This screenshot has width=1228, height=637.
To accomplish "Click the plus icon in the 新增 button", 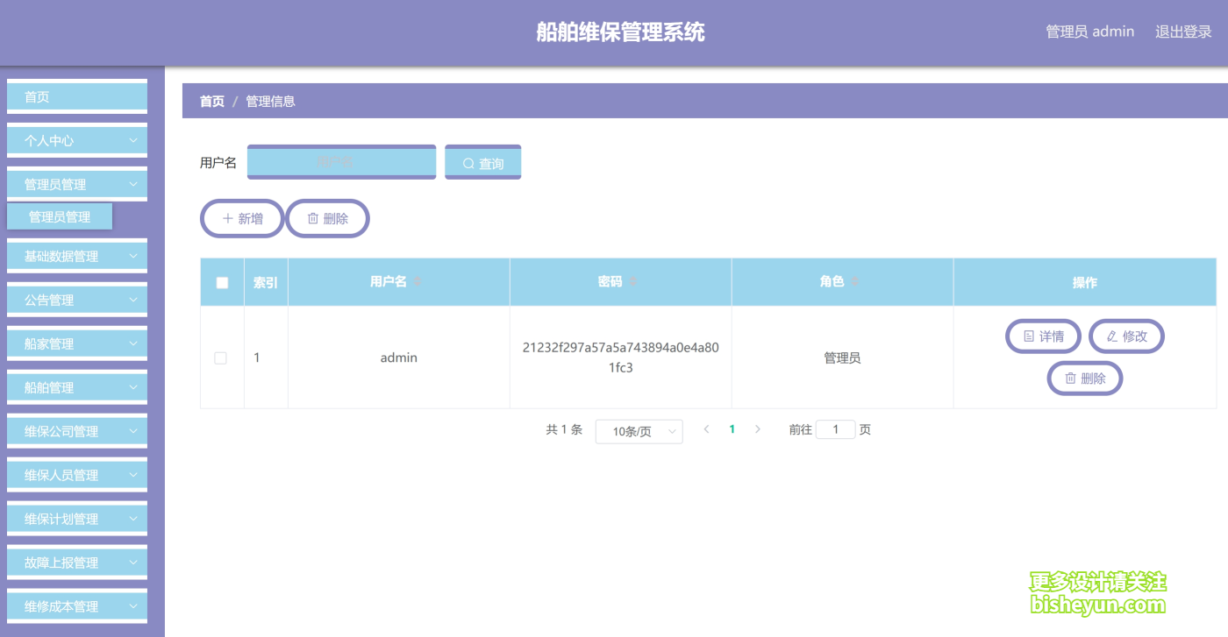I will [x=227, y=218].
